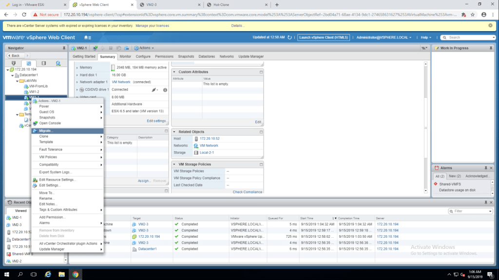Open the Administrator@VSPHERE.LOCAL dropdown
Image resolution: width=499 pixels, height=280 pixels.
pyautogui.click(x=384, y=37)
